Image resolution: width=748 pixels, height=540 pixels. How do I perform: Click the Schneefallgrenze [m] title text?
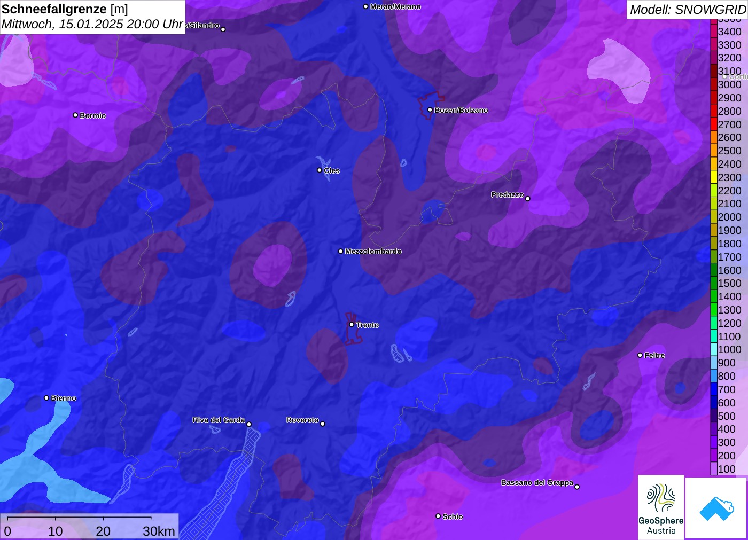pos(65,9)
